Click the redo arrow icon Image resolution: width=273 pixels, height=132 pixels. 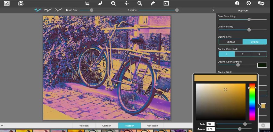point(153,3)
